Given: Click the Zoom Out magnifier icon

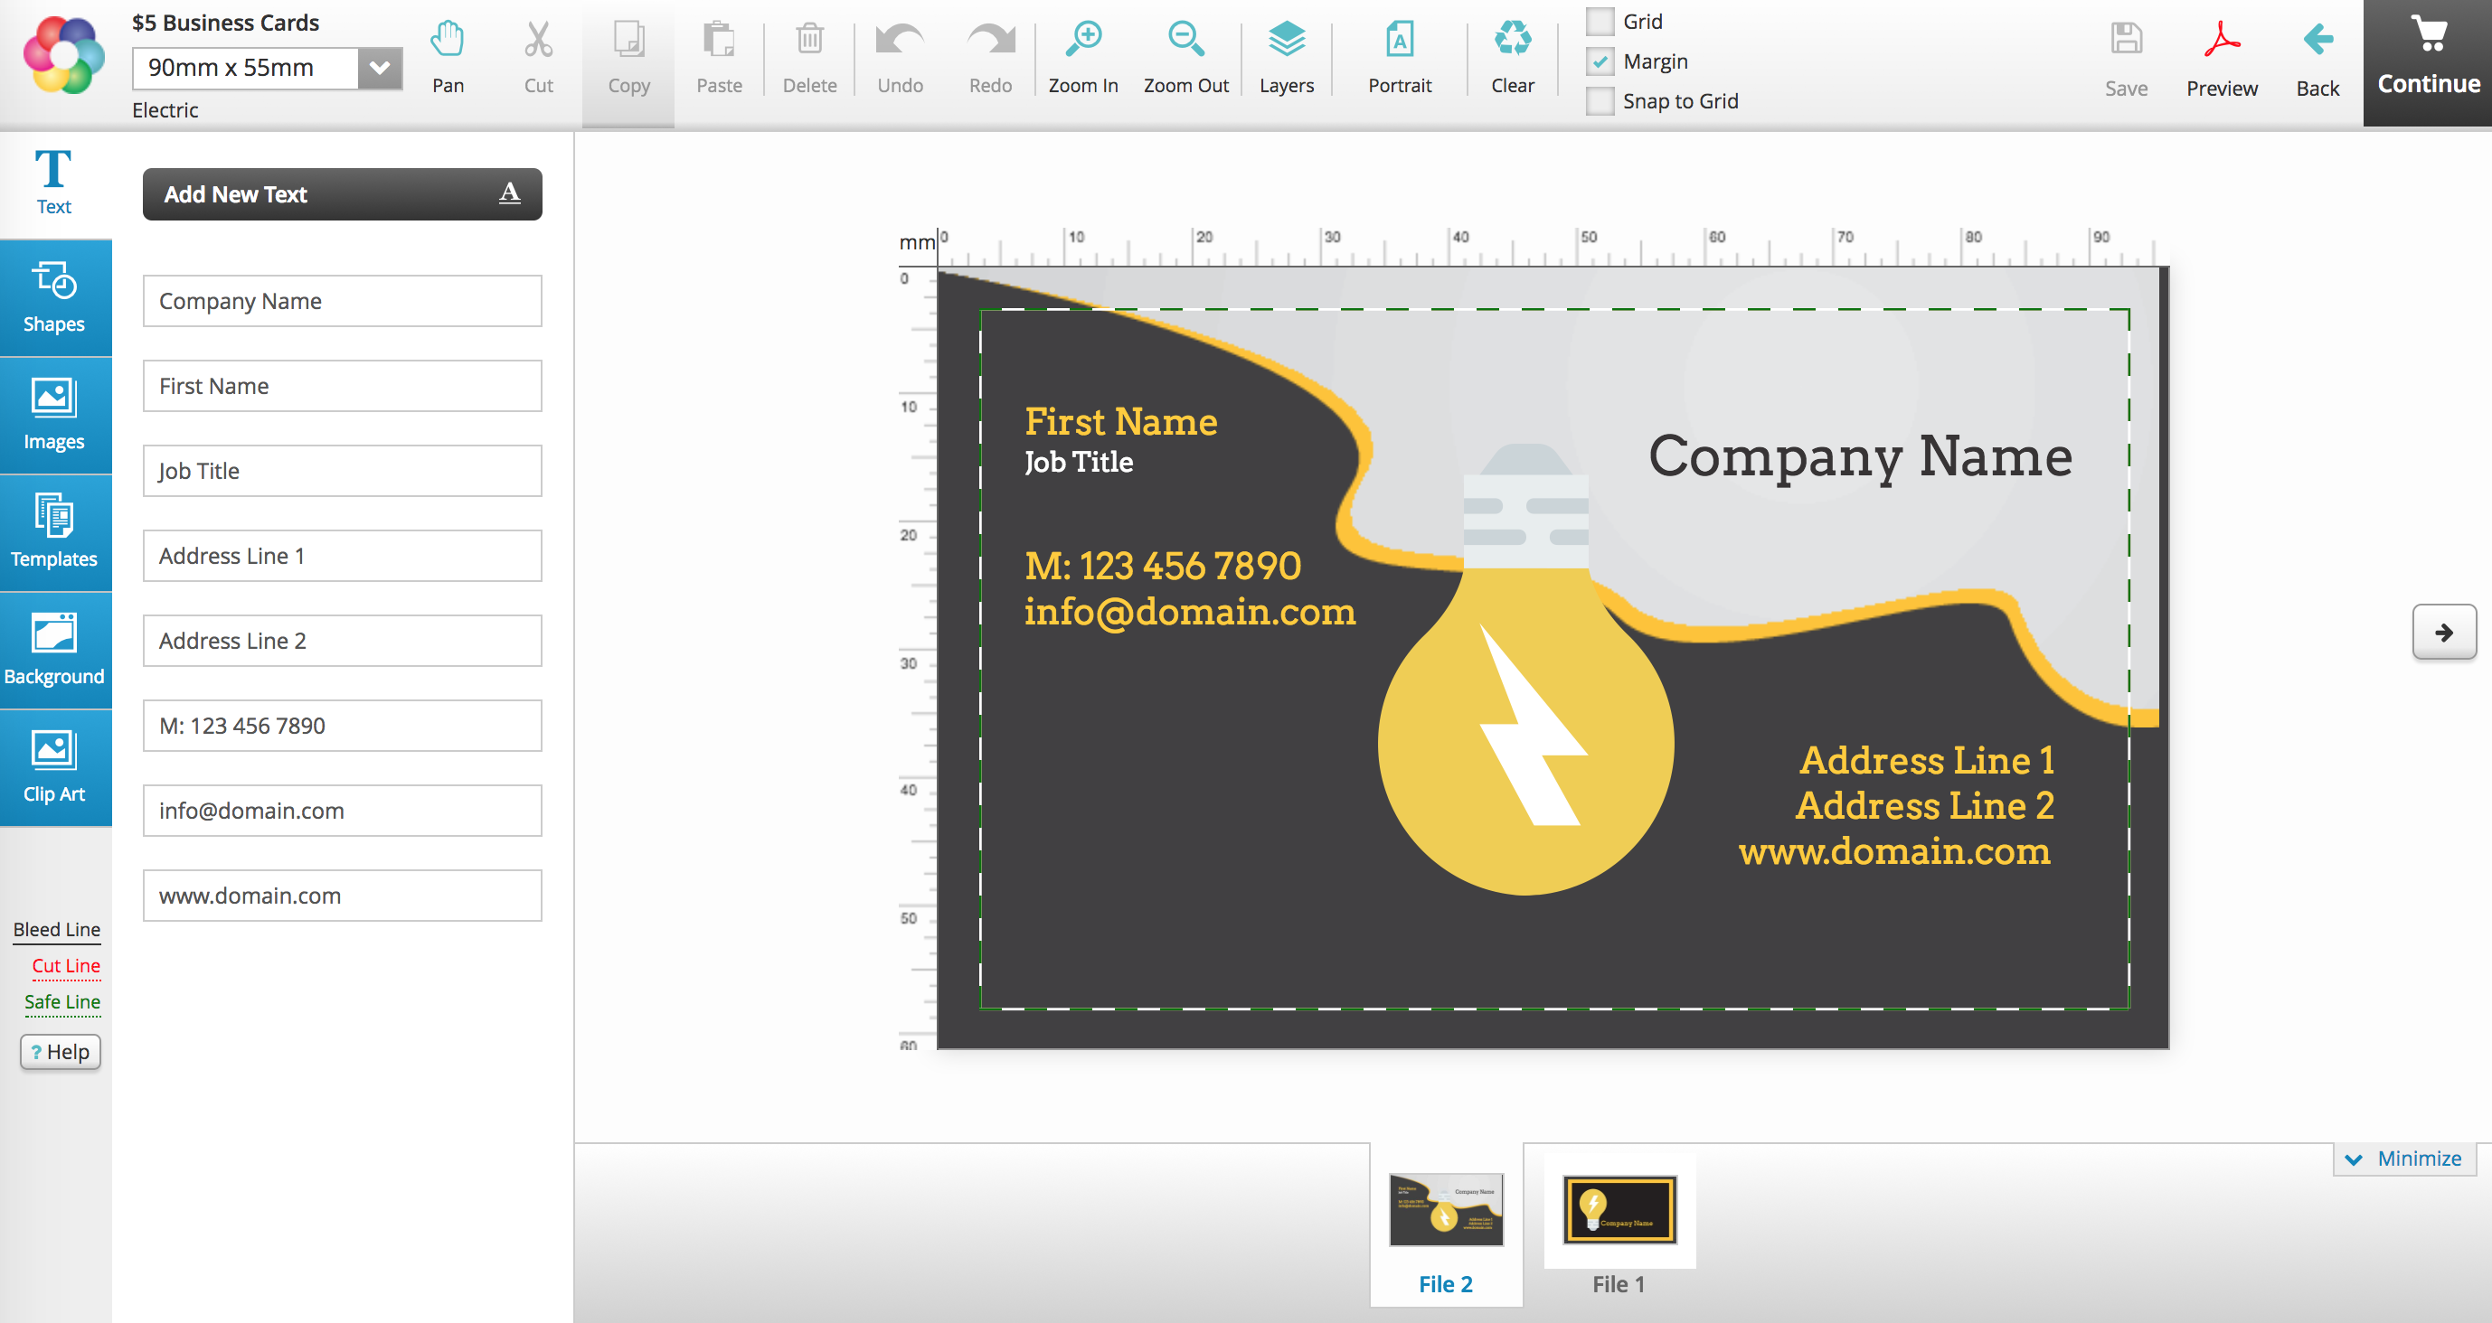Looking at the screenshot, I should pyautogui.click(x=1185, y=41).
